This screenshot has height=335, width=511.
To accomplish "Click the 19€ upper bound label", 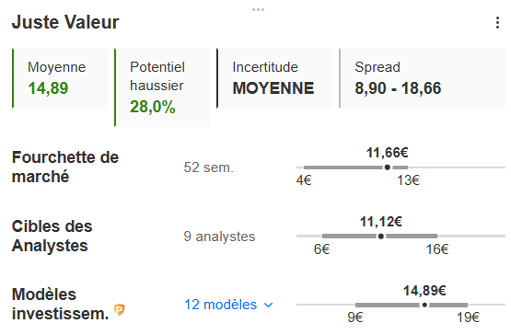I will click(x=468, y=318).
